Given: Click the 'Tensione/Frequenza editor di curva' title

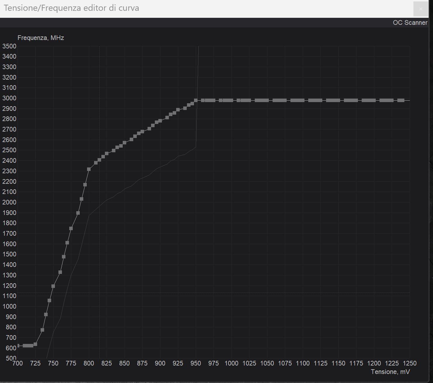Looking at the screenshot, I should (71, 8).
